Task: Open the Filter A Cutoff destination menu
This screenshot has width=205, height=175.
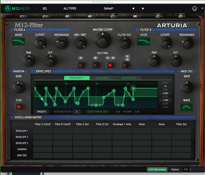Action: point(43,124)
